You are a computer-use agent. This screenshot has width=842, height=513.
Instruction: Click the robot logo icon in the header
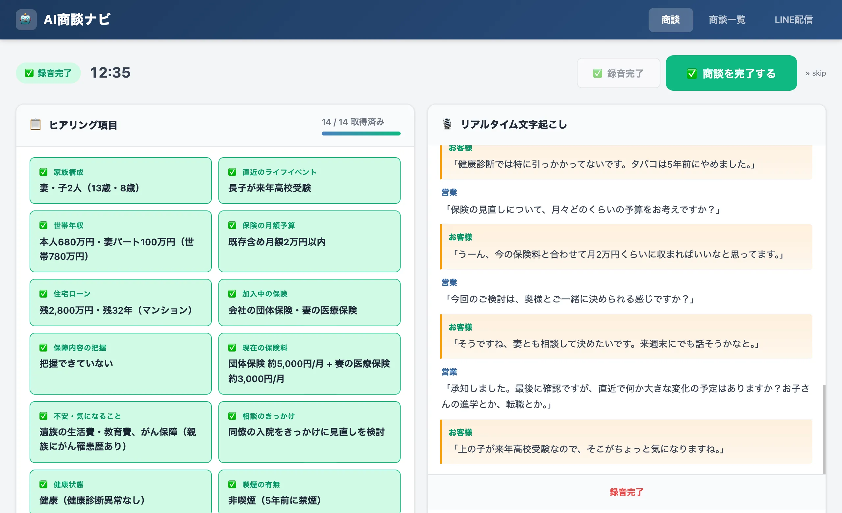point(26,19)
